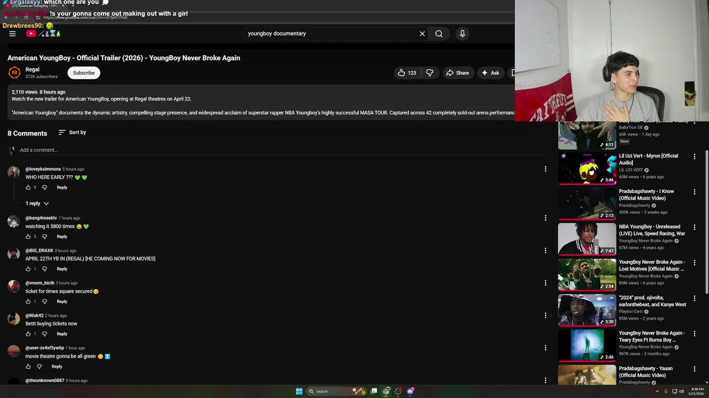Like @loveyksimmons comment
This screenshot has height=398, width=709.
[28, 187]
